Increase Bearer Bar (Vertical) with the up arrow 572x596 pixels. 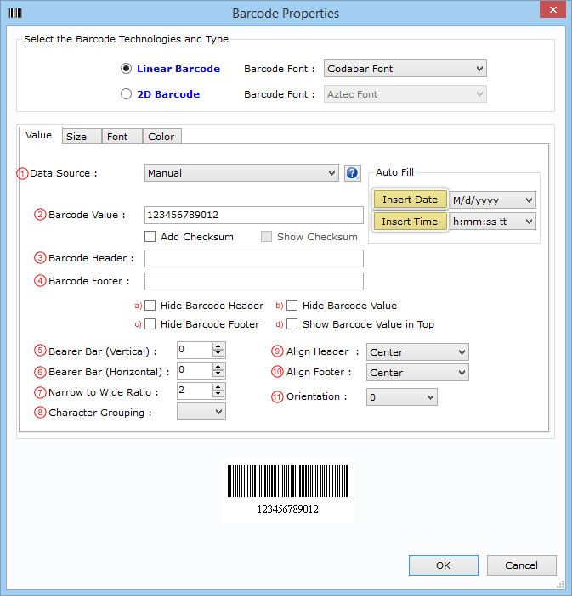(218, 346)
